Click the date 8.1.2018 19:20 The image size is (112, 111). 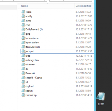(x=83, y=47)
